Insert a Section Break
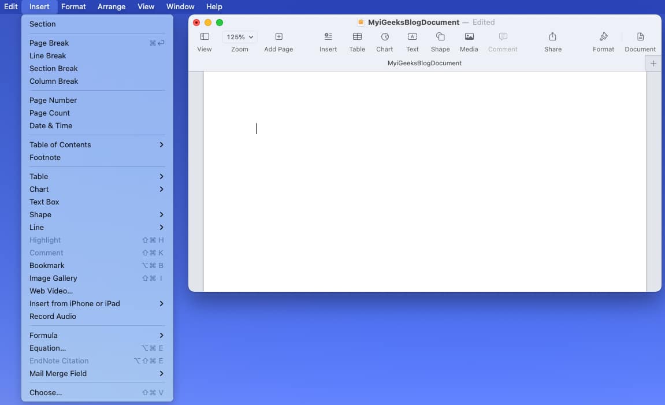The width and height of the screenshot is (665, 405). (97, 68)
